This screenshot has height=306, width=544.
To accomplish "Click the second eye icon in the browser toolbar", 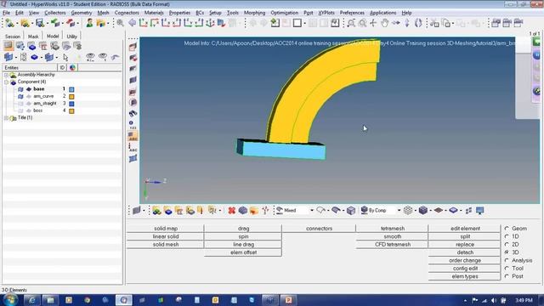I will (103, 57).
